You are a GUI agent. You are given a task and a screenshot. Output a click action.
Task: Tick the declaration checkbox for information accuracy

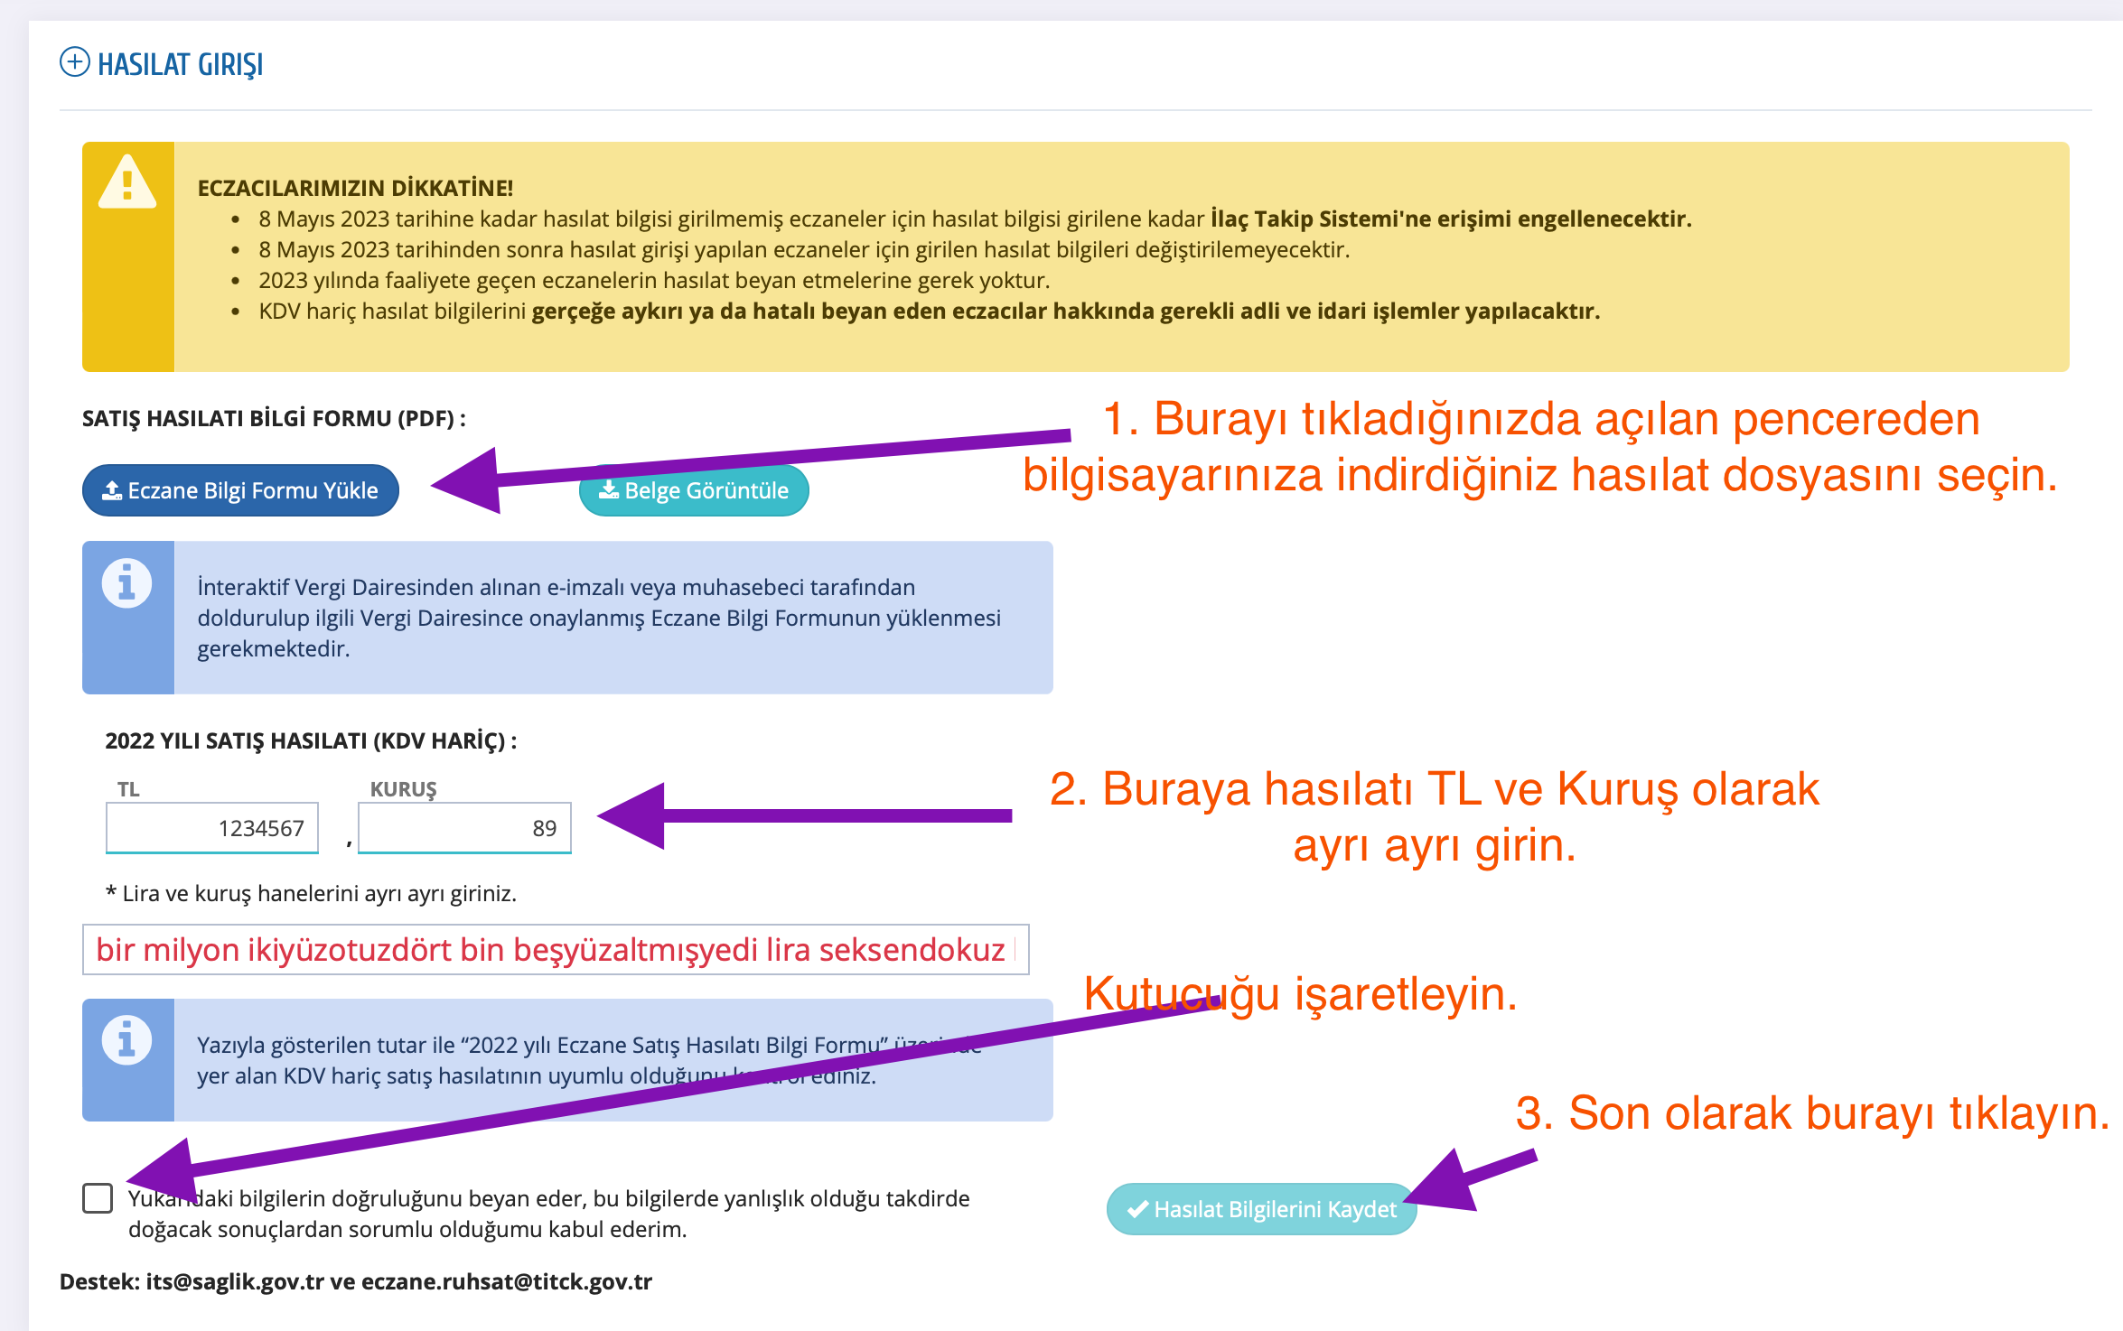[98, 1198]
